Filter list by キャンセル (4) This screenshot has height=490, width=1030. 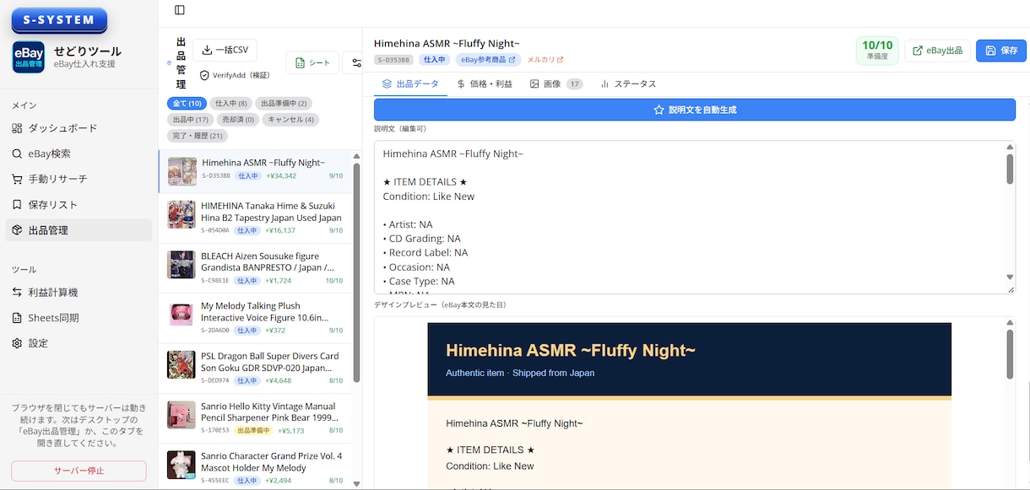coord(290,120)
